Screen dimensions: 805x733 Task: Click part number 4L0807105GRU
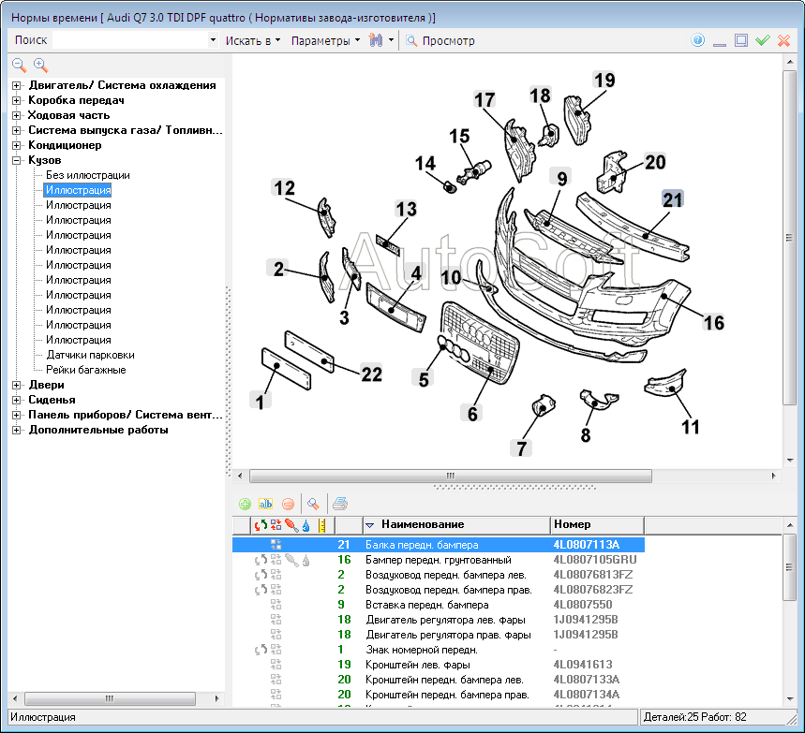point(594,560)
